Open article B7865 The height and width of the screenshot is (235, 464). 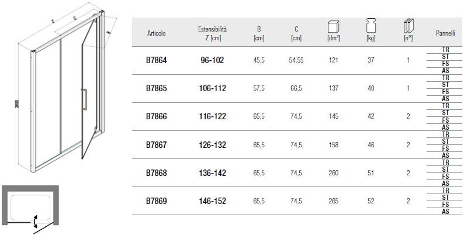click(156, 88)
